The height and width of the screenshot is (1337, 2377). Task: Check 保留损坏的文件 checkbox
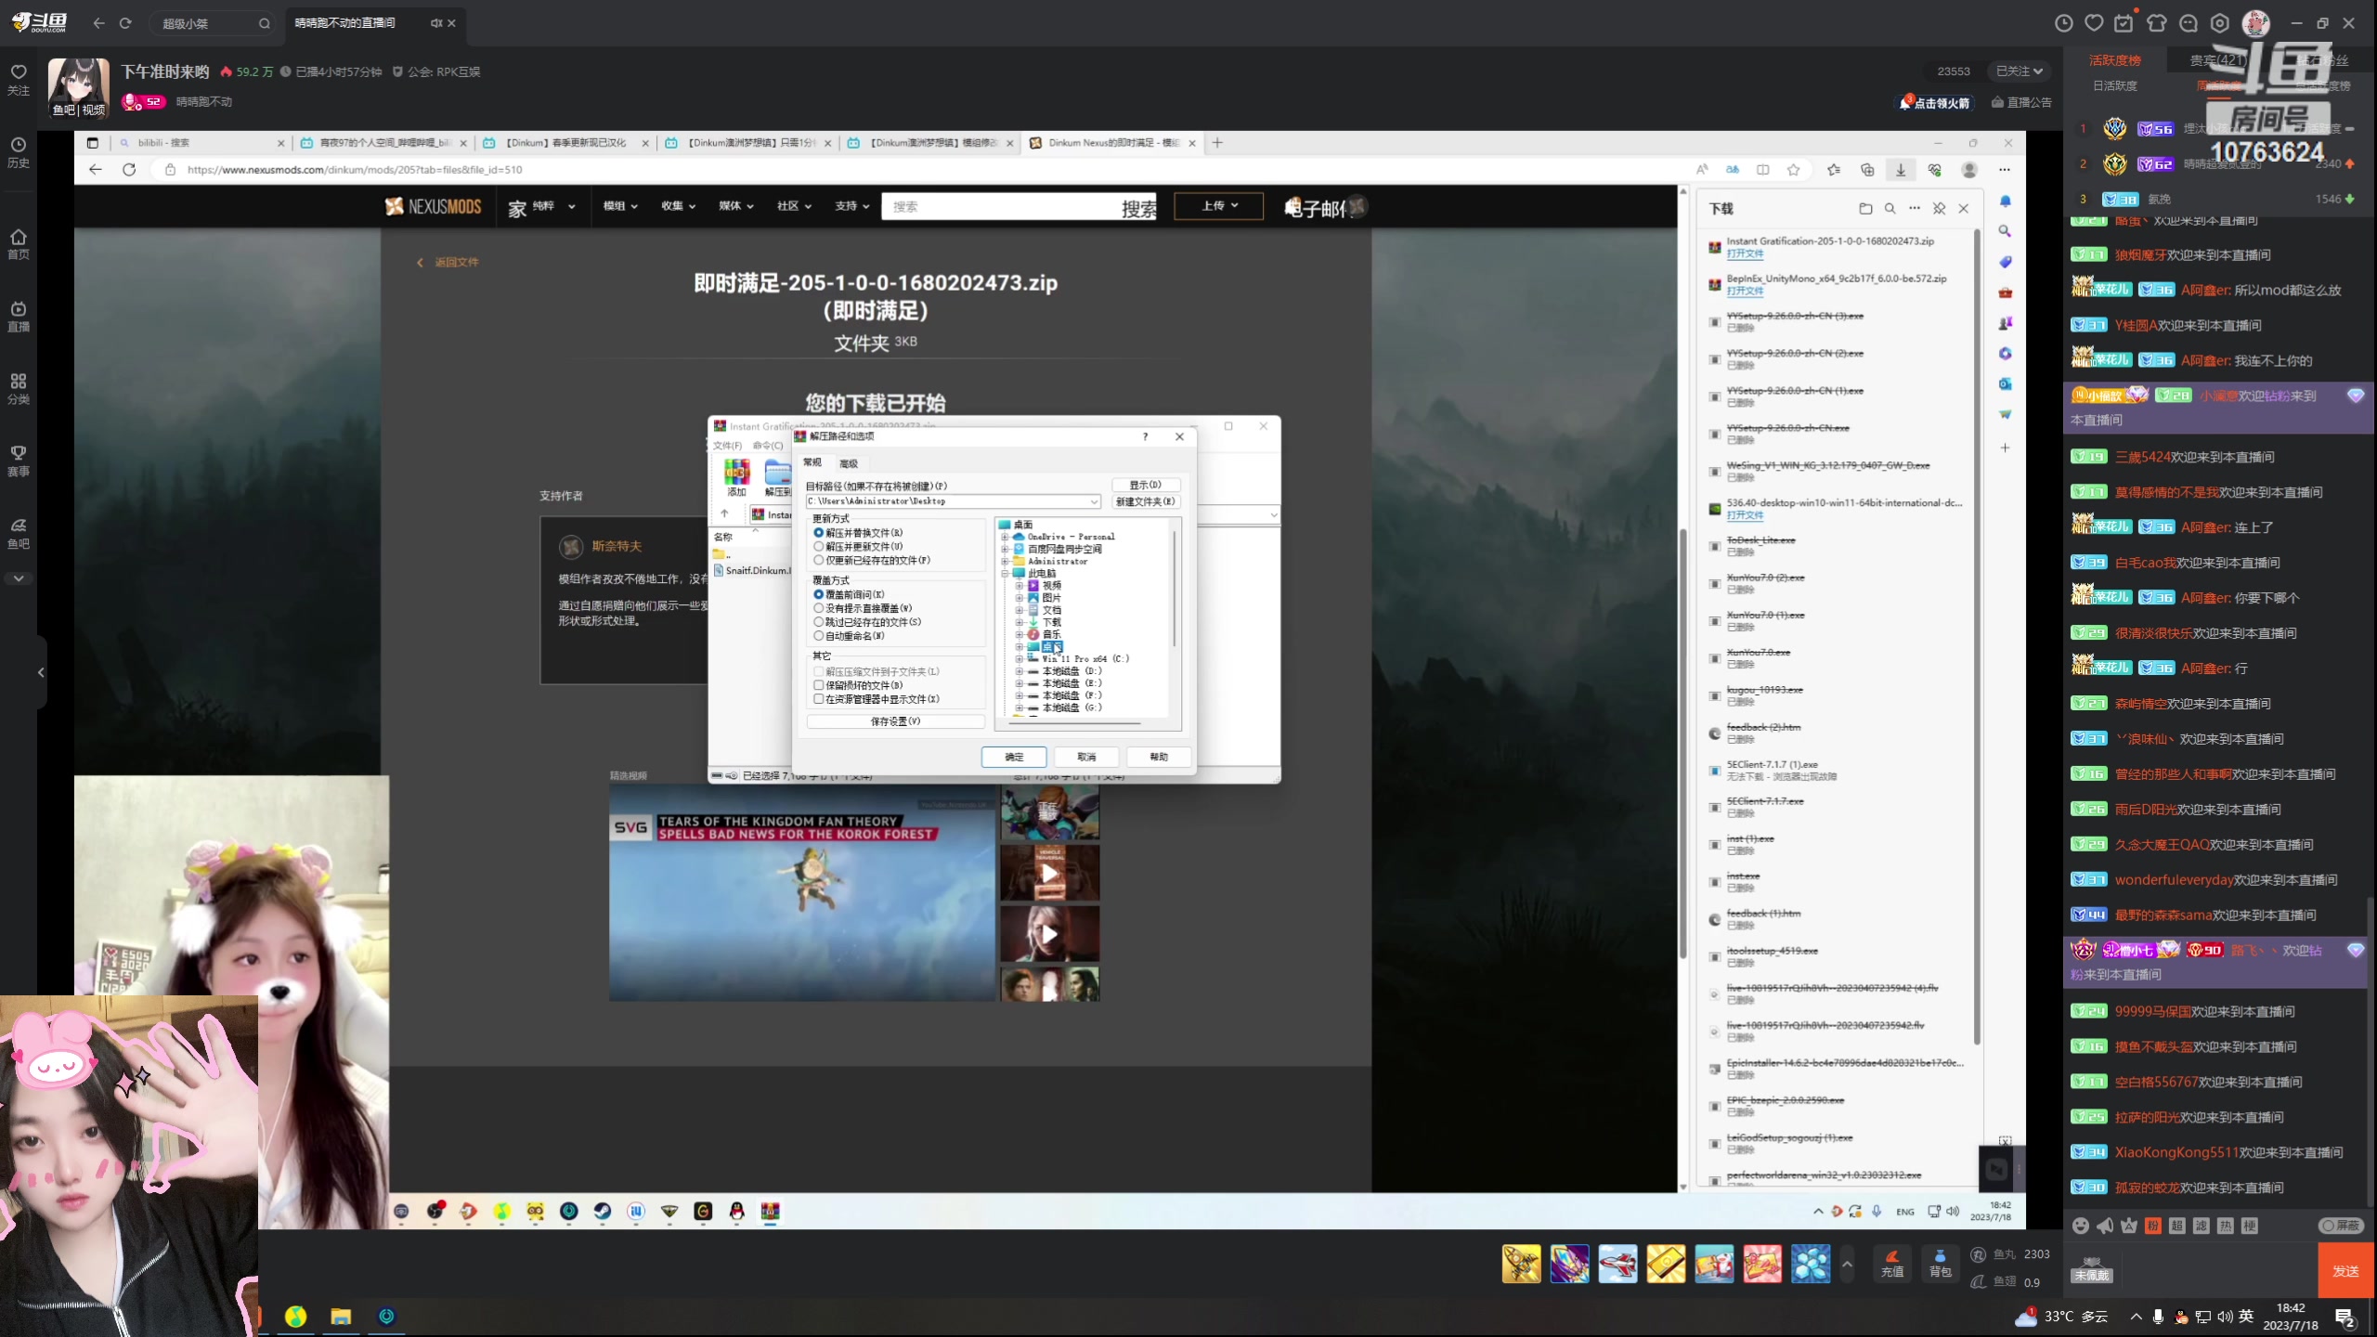[818, 685]
